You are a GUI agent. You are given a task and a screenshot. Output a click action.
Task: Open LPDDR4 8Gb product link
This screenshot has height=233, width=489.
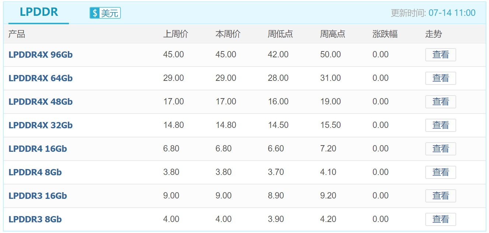35,172
